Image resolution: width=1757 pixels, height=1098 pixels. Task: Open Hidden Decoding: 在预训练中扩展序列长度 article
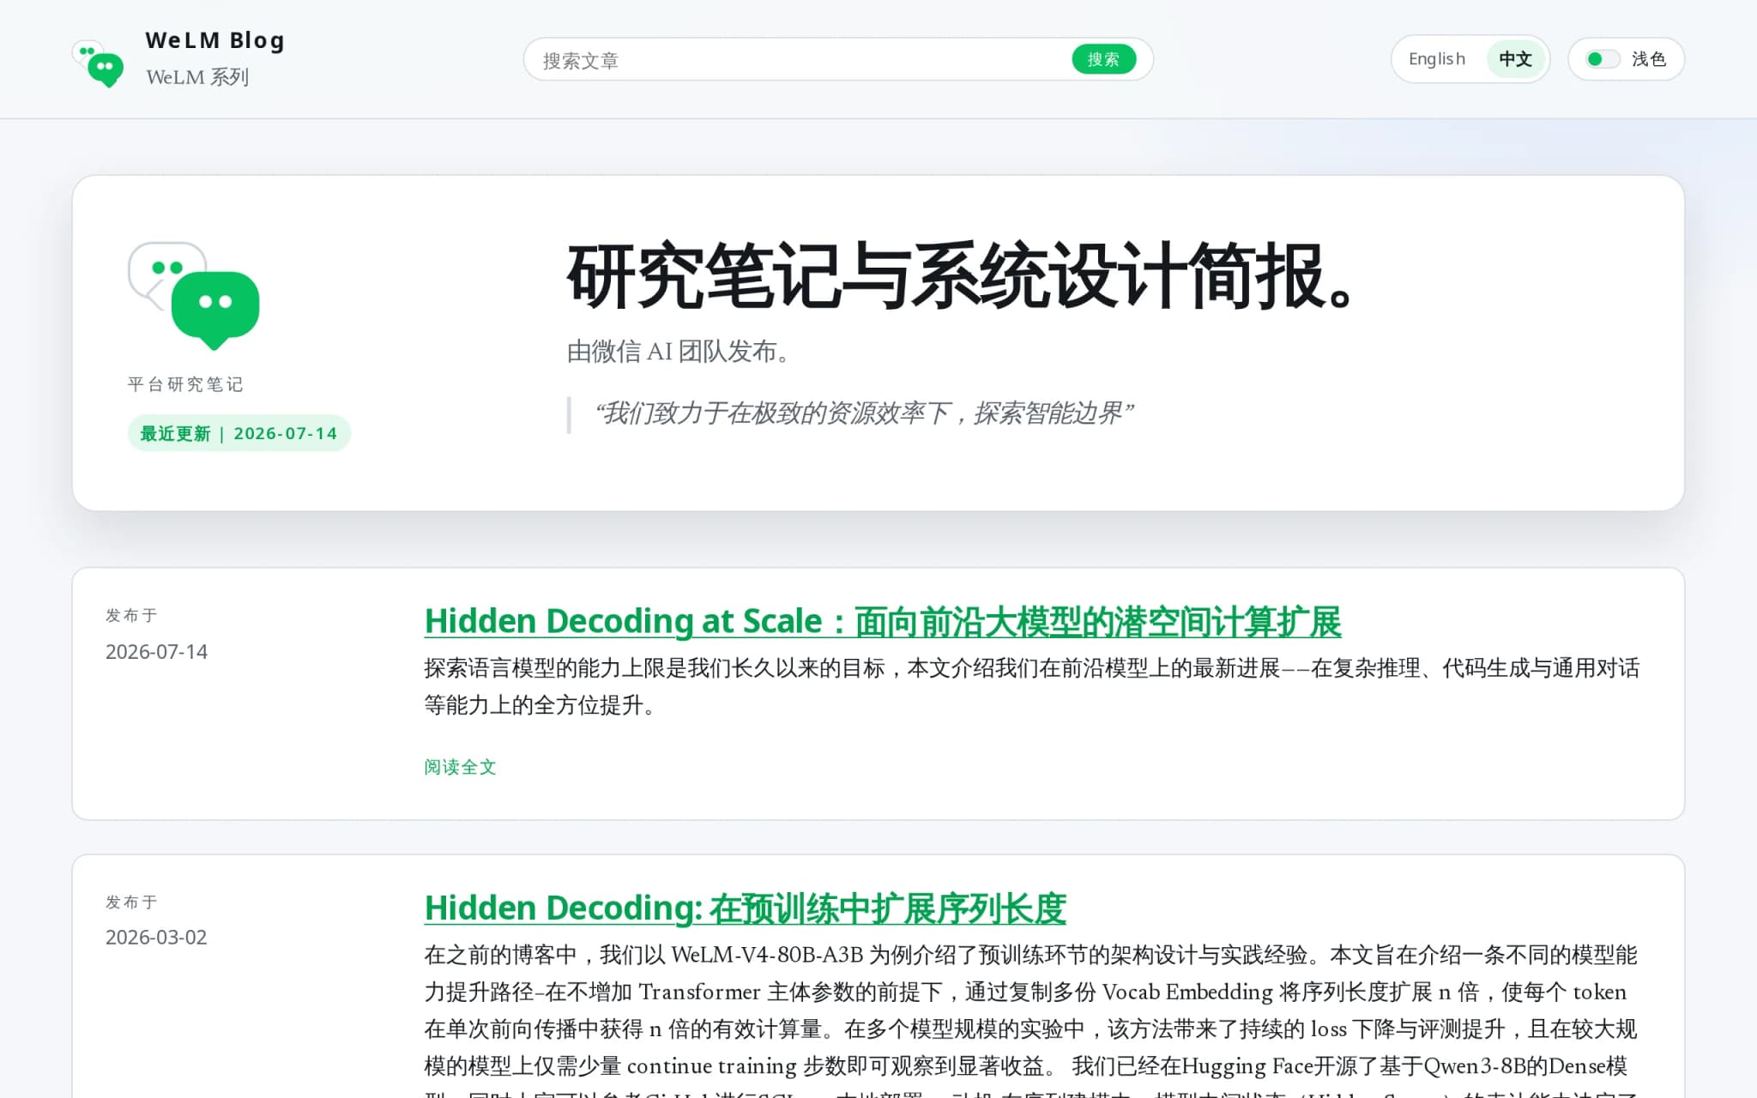click(745, 908)
